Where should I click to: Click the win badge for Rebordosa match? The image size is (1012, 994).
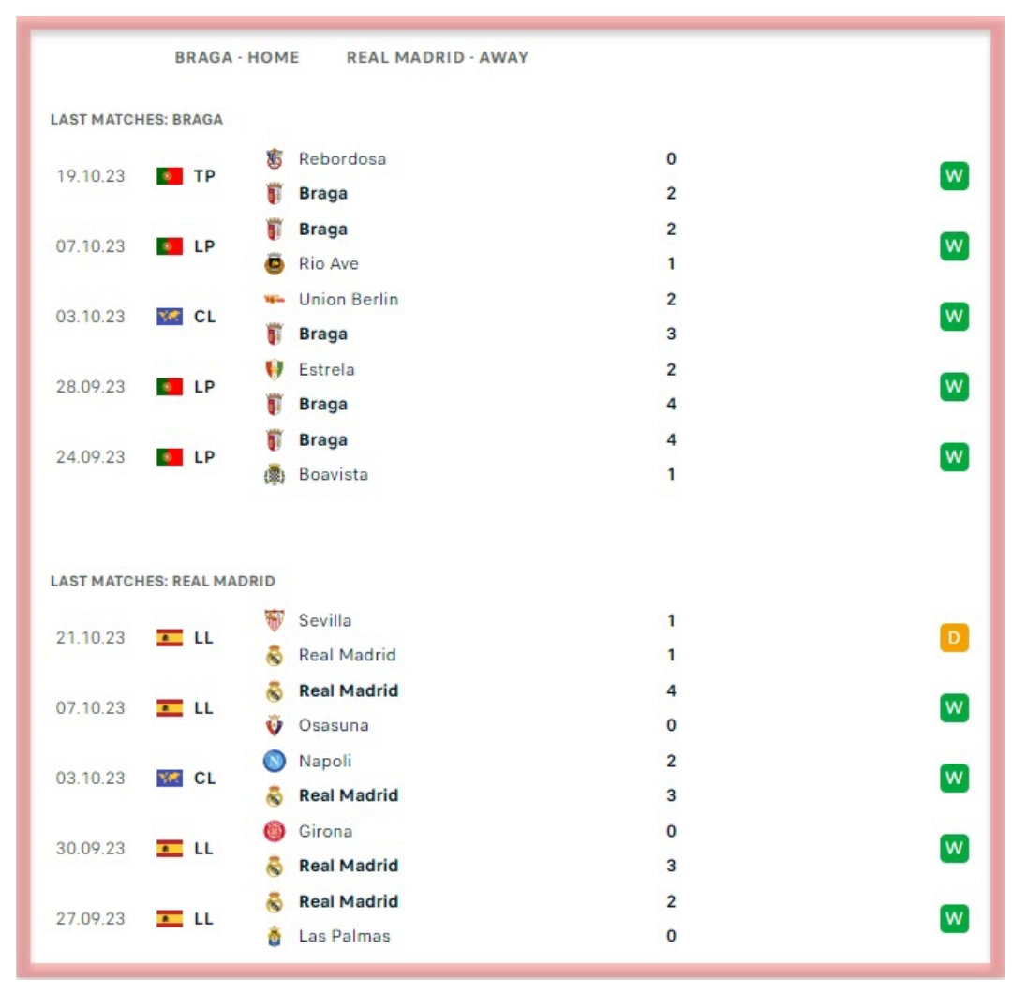954,176
